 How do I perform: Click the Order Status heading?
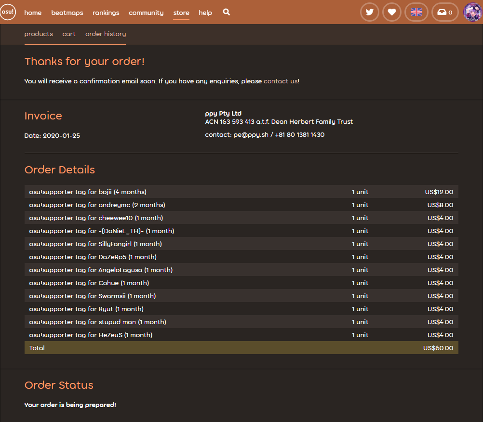click(59, 385)
